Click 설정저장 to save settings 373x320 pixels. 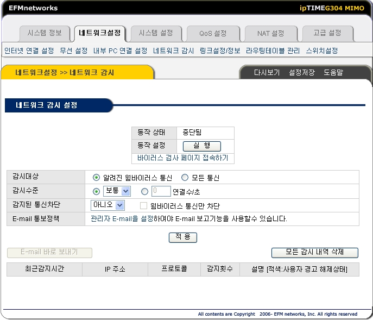pos(302,72)
